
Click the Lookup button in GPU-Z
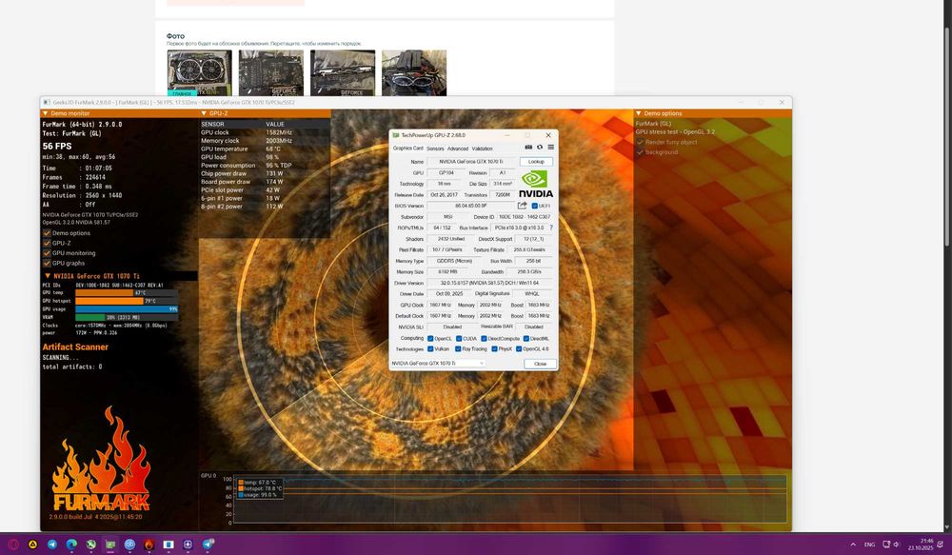click(x=536, y=162)
